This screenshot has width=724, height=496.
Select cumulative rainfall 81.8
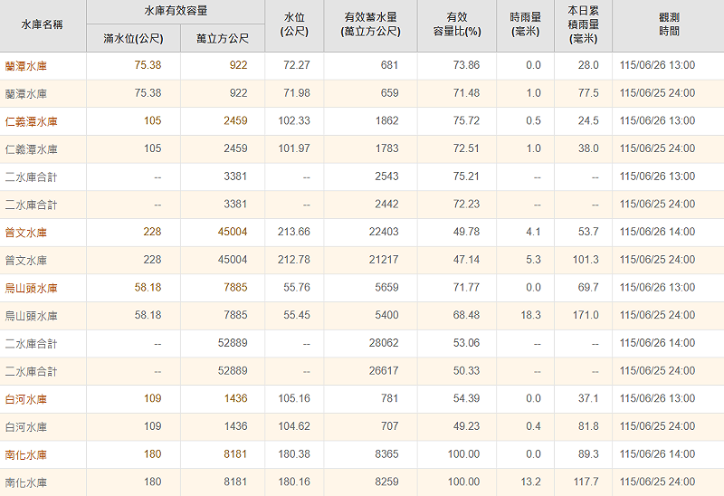point(588,425)
